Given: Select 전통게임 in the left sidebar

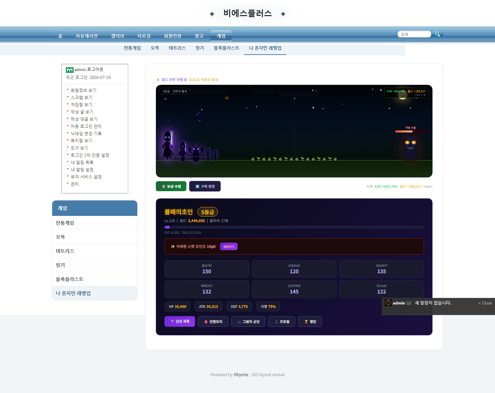Looking at the screenshot, I should (95, 223).
